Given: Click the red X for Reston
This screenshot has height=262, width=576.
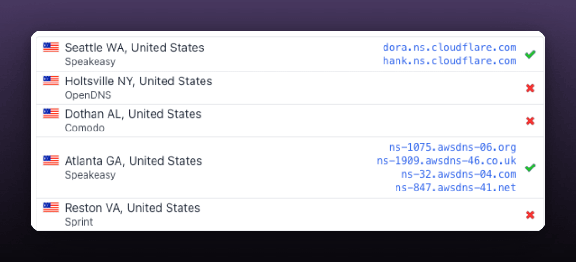Looking at the screenshot, I should pos(530,215).
